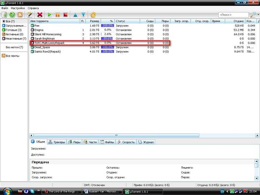Select Dead_Space torrent row
This screenshot has height=195, width=260.
143,47
